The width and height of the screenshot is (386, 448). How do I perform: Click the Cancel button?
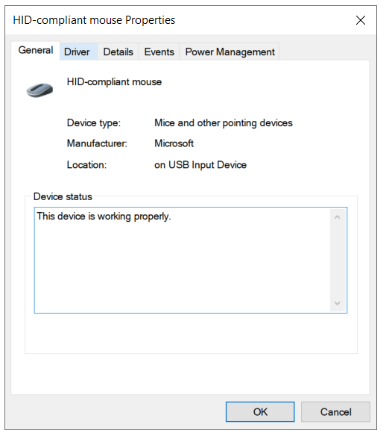pos(335,411)
